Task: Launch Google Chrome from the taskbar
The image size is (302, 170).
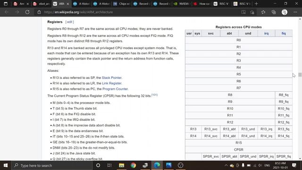Action: [133, 165]
